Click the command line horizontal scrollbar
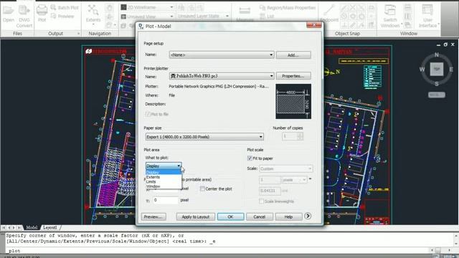This screenshot has height=258, width=459. click(440, 250)
